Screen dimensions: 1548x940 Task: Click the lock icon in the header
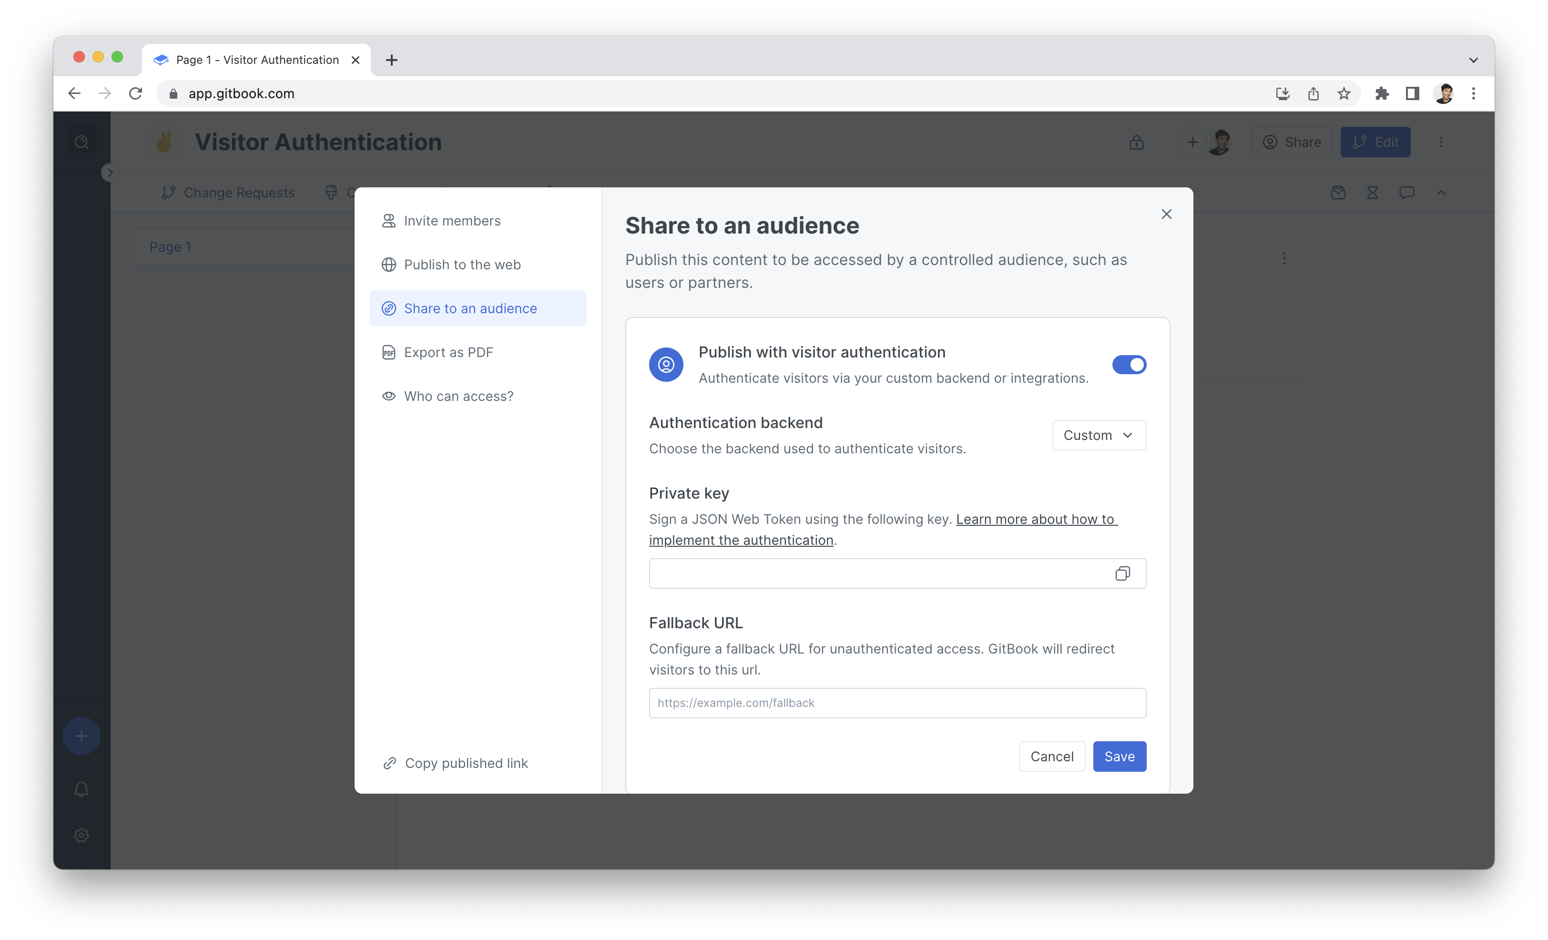point(1136,143)
